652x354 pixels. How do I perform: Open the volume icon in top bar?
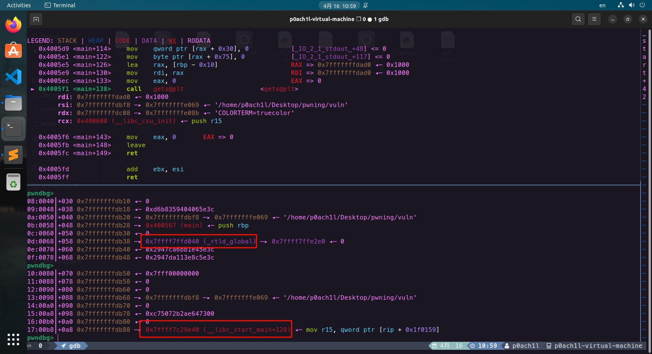tap(631, 5)
